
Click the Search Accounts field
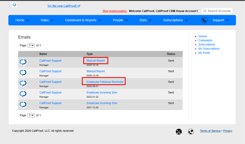(217, 11)
